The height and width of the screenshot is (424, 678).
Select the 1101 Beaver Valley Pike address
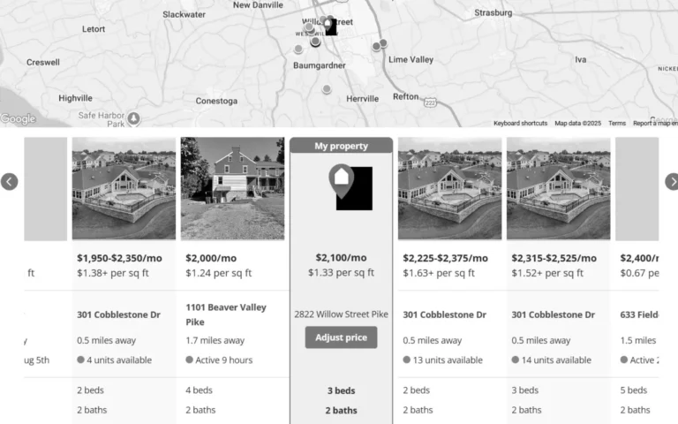[x=226, y=314]
